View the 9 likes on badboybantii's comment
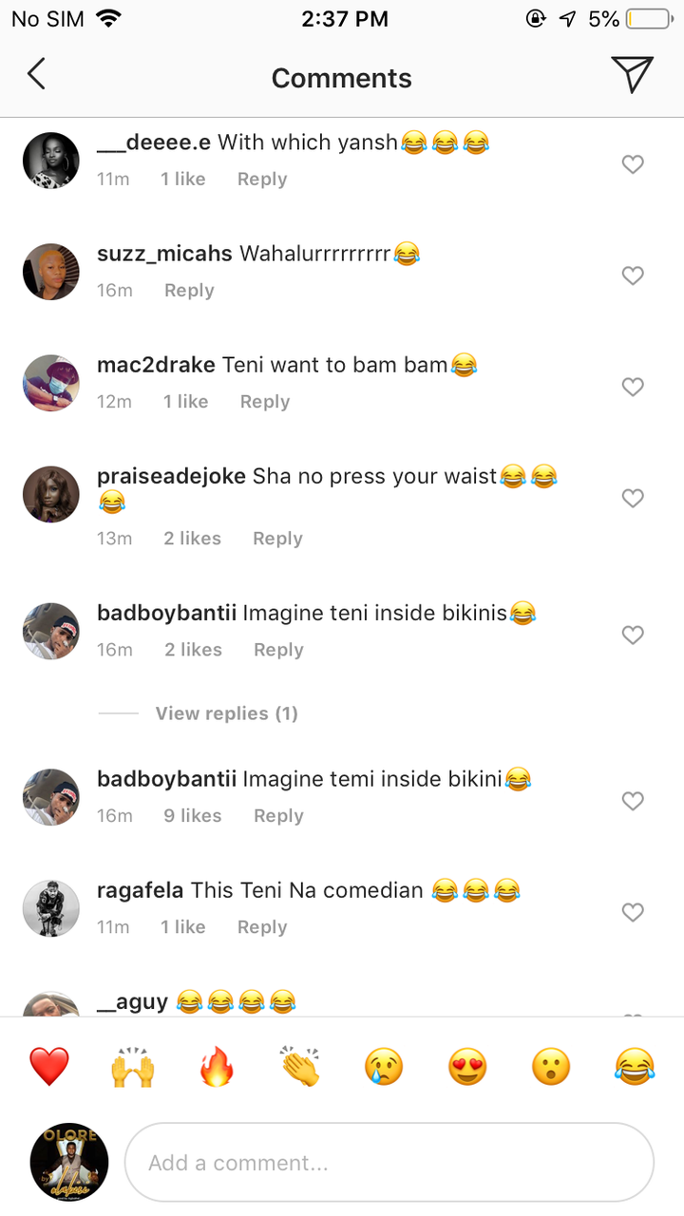 192,816
